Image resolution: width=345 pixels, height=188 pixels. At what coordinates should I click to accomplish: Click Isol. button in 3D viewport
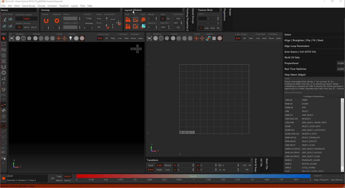click(120, 38)
